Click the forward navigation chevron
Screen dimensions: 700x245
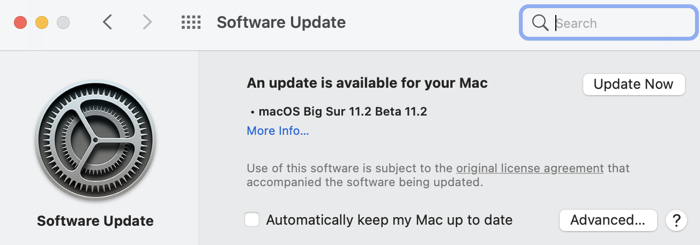(x=147, y=22)
